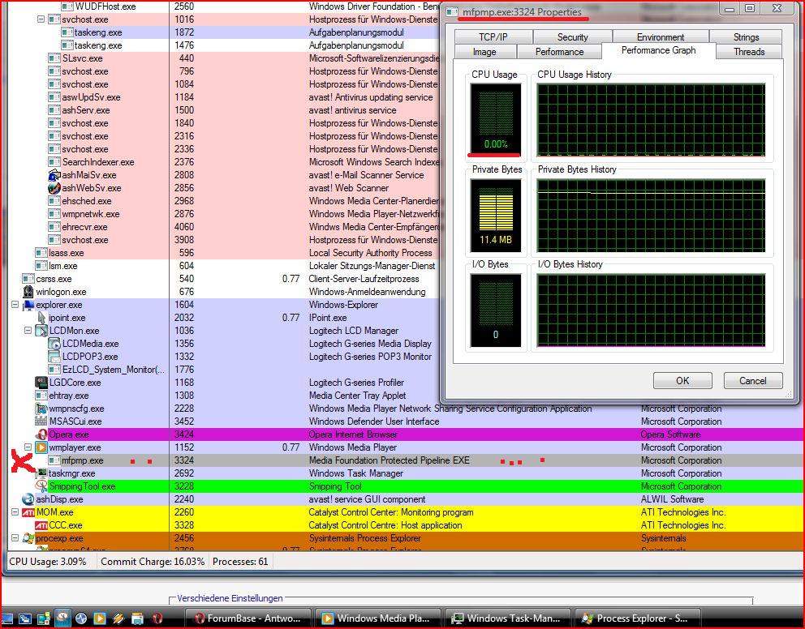The height and width of the screenshot is (629, 805).
Task: Click the printer icon in quick launch
Action: tap(138, 618)
